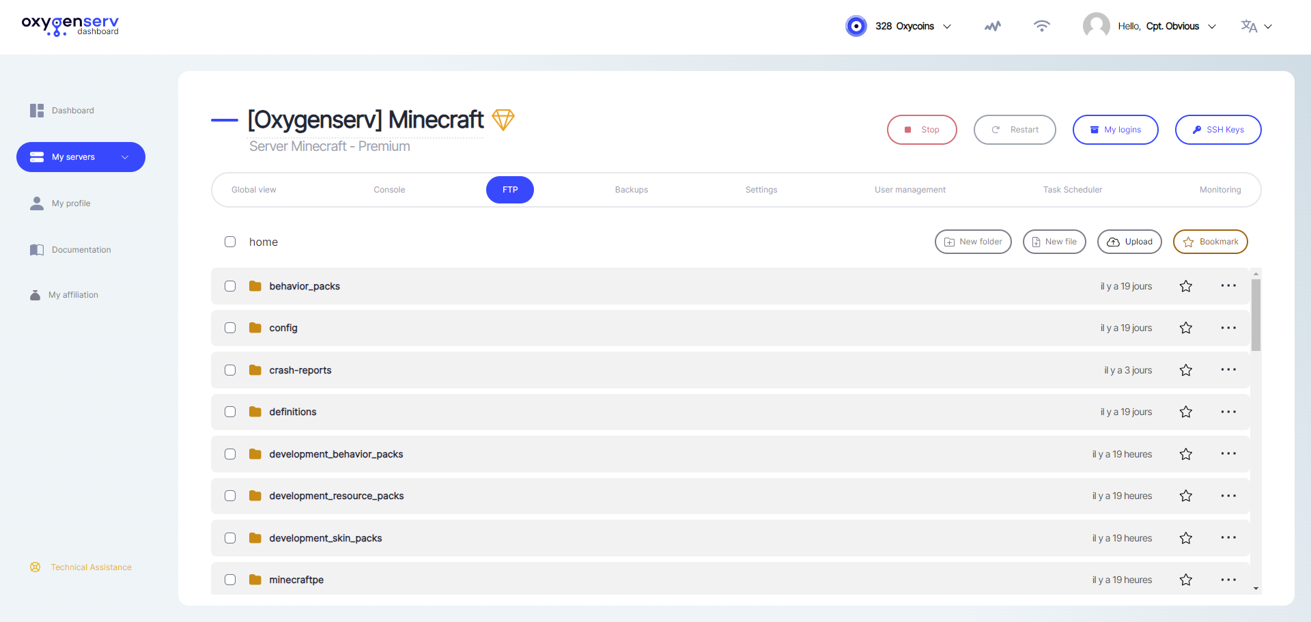This screenshot has width=1311, height=622.
Task: Star the development_behavior_packs folder
Action: 1186,454
